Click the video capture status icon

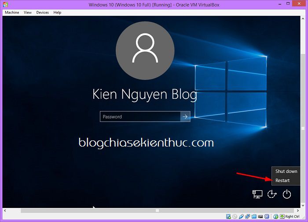[x=260, y=216]
